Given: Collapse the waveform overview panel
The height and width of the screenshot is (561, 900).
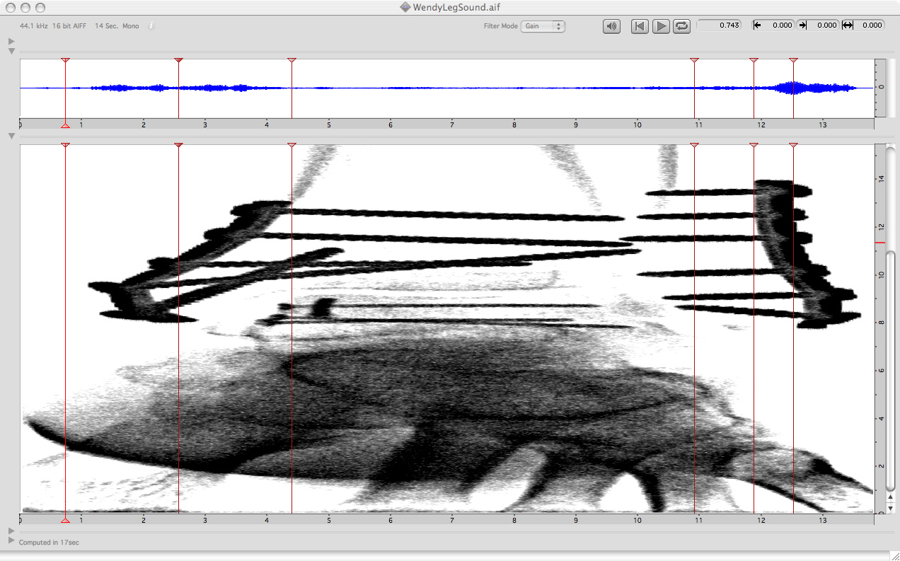Looking at the screenshot, I should tap(11, 51).
